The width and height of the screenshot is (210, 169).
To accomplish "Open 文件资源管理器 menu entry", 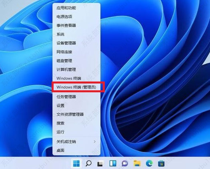I will pyautogui.click(x=76, y=114).
